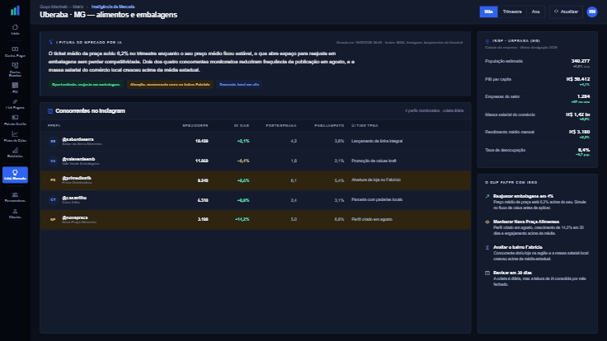Screen dimensions: 607x341
Task: Sort by Engajamento column header
Action: (x=329, y=126)
